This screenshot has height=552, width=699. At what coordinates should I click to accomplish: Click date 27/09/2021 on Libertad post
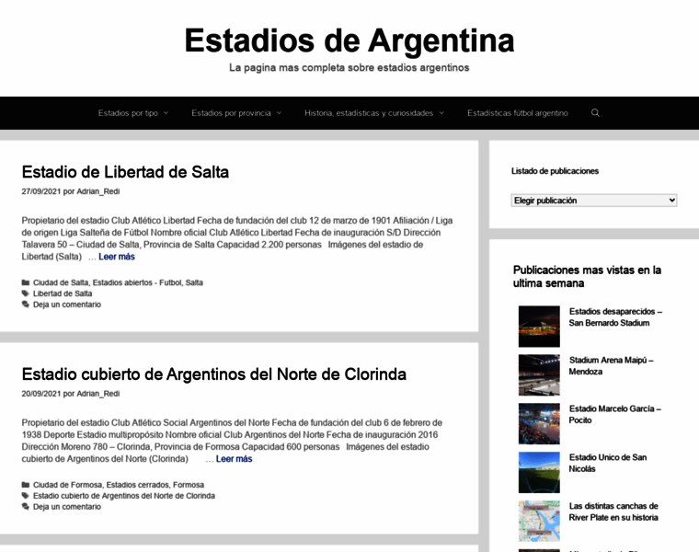(41, 191)
